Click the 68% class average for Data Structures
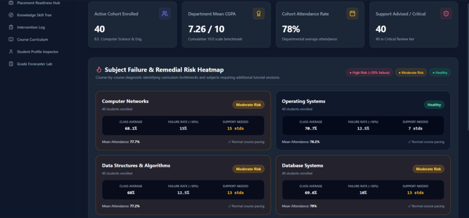The width and height of the screenshot is (469, 218). pos(131,192)
